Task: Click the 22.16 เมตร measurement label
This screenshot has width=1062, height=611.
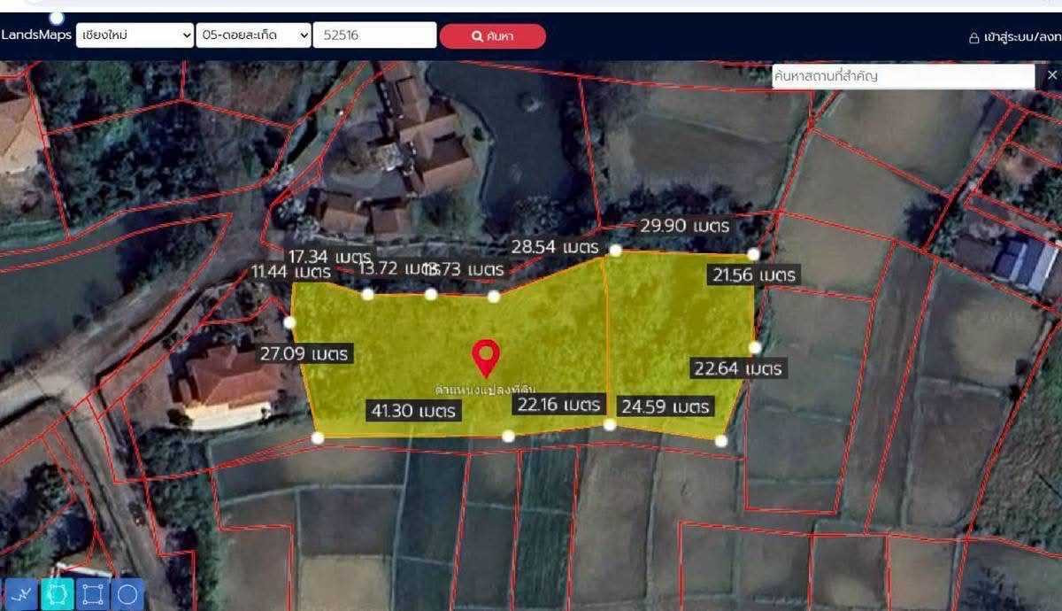Action: (x=559, y=405)
